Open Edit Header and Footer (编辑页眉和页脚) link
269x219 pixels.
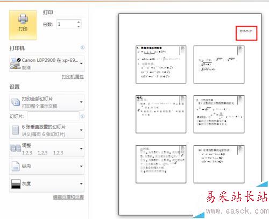[68, 197]
